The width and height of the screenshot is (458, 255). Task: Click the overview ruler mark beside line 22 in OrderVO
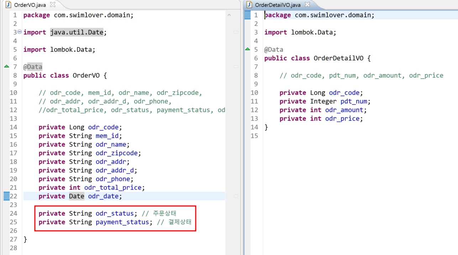pyautogui.click(x=236, y=196)
